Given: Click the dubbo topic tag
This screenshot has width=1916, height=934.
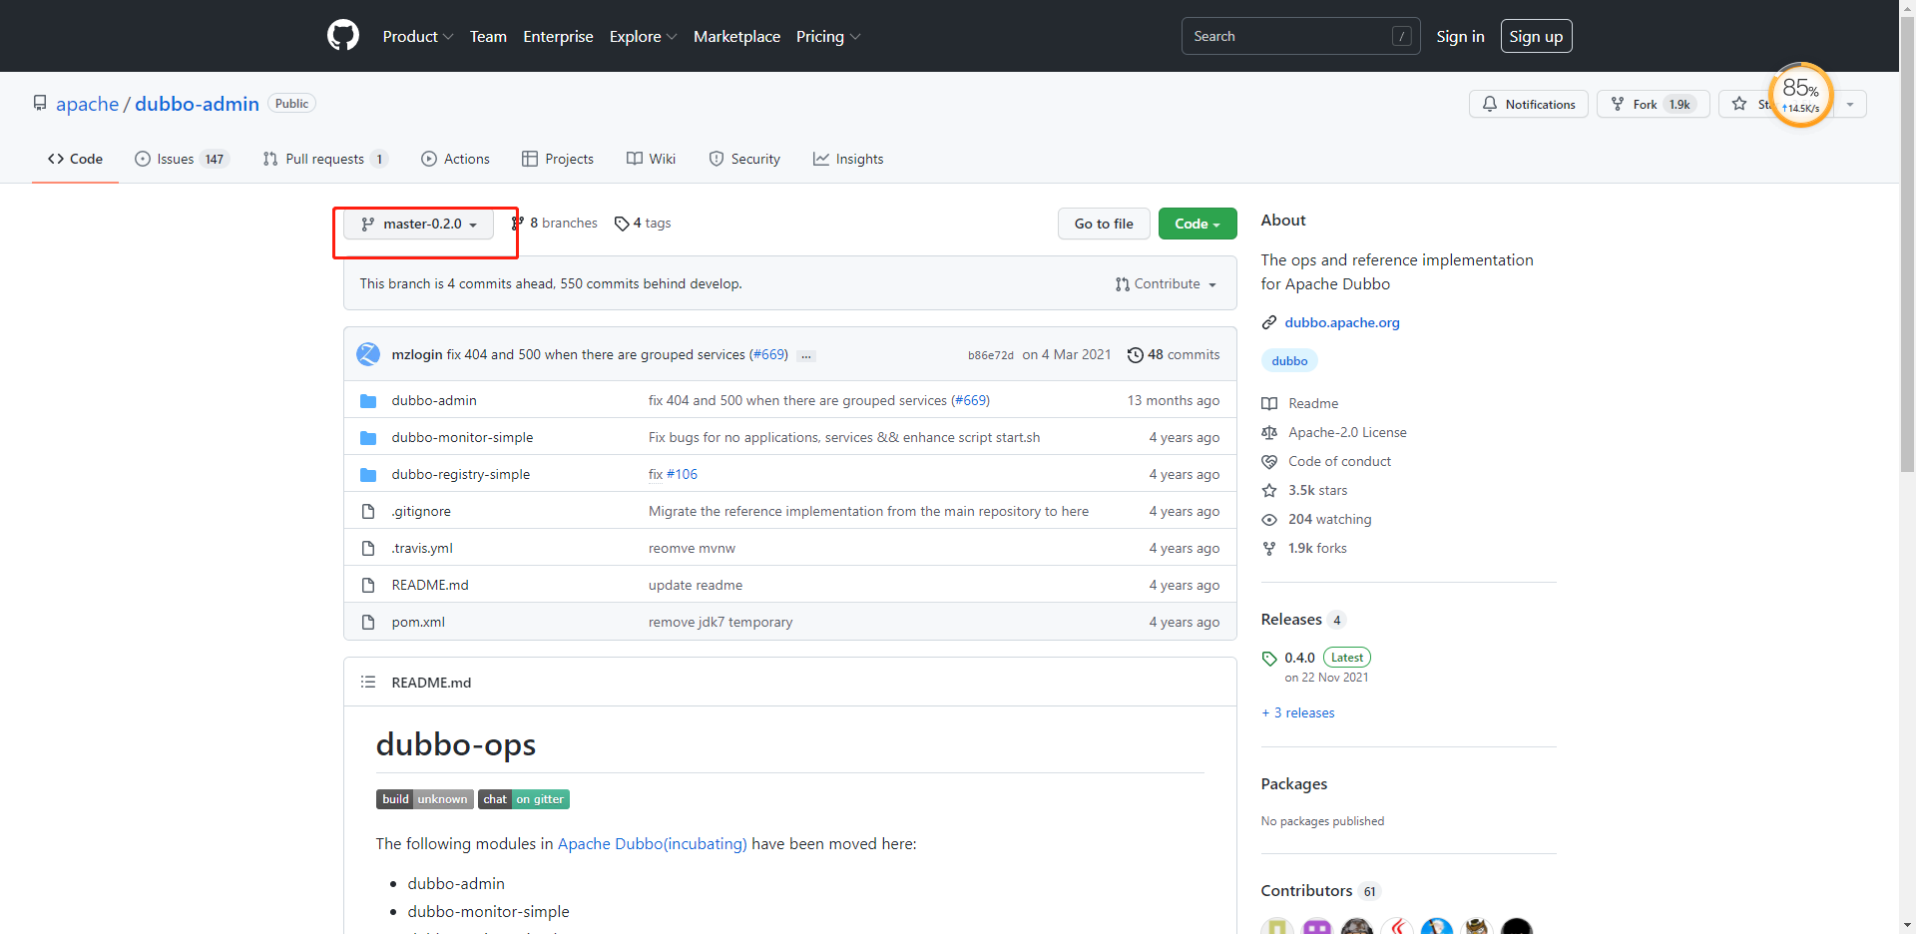Looking at the screenshot, I should pos(1289,361).
